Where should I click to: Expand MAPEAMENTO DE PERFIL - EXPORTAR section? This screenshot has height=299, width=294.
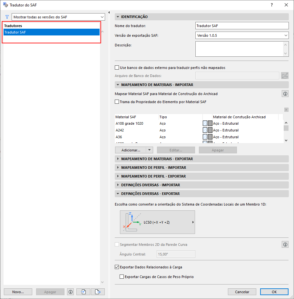point(118,176)
